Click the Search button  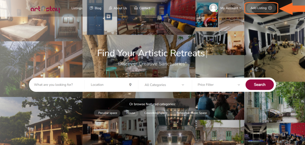pyautogui.click(x=259, y=85)
